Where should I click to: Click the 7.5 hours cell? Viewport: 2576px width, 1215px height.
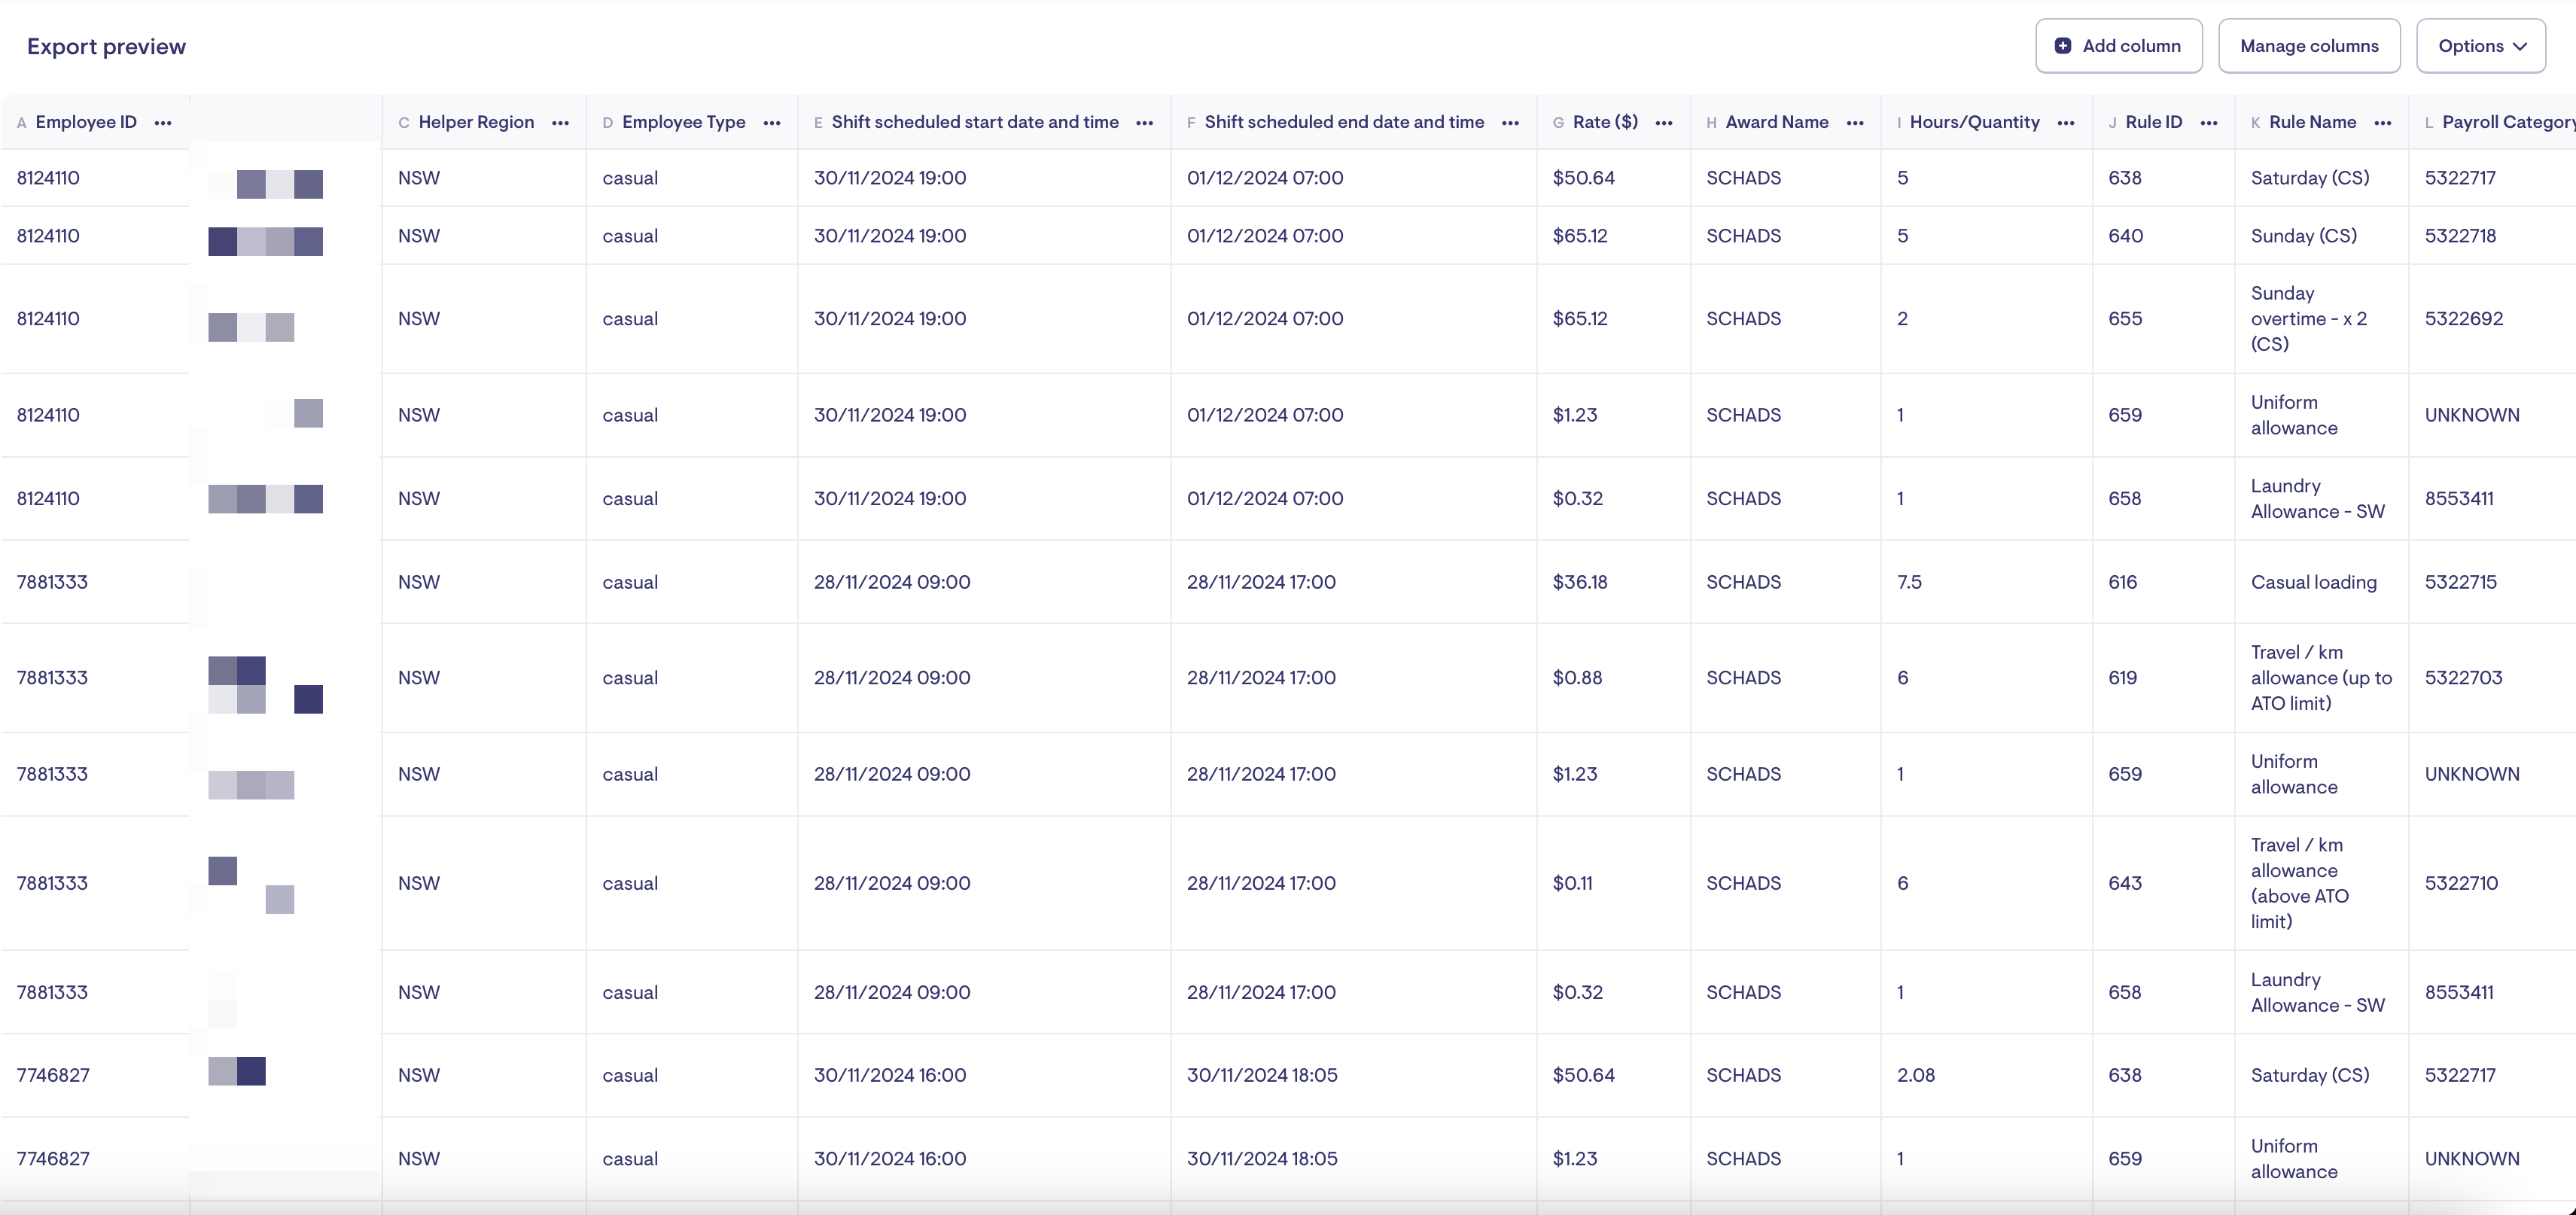(x=1909, y=582)
